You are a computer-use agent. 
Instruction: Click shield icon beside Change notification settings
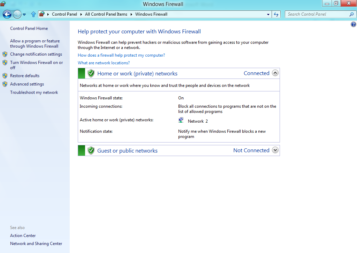(x=5, y=54)
